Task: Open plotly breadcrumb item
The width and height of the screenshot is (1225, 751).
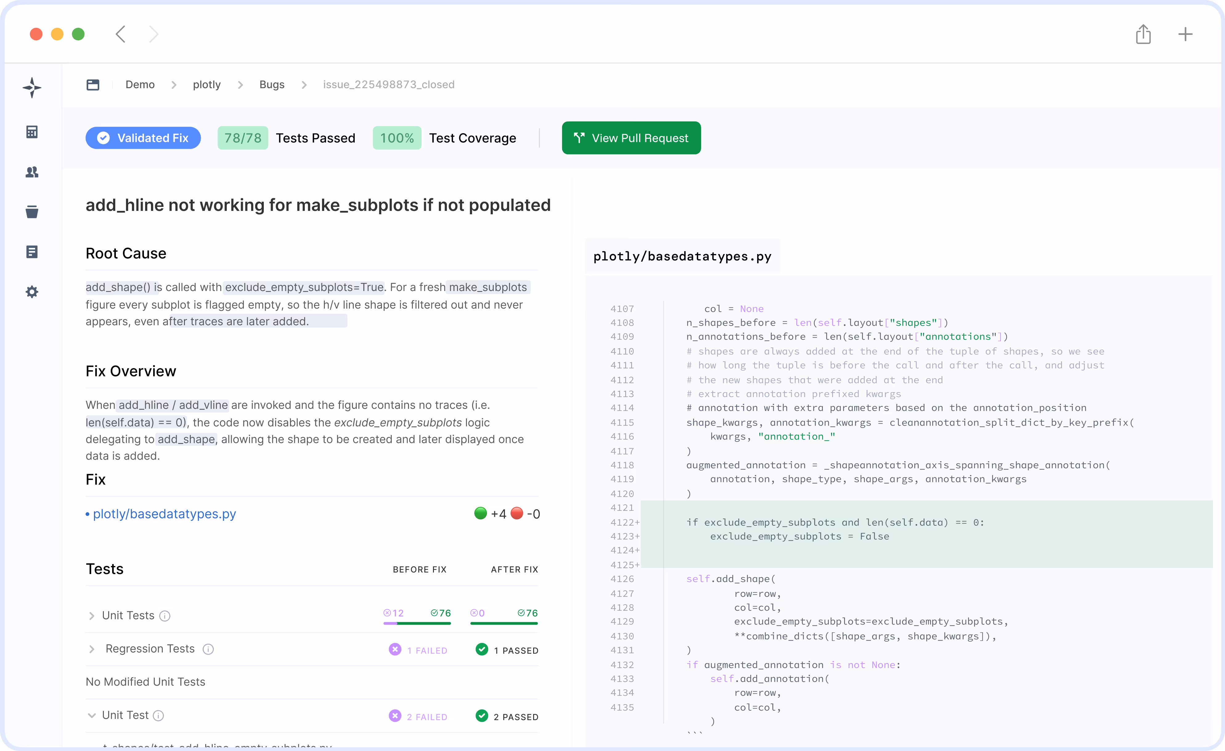Action: (x=207, y=84)
